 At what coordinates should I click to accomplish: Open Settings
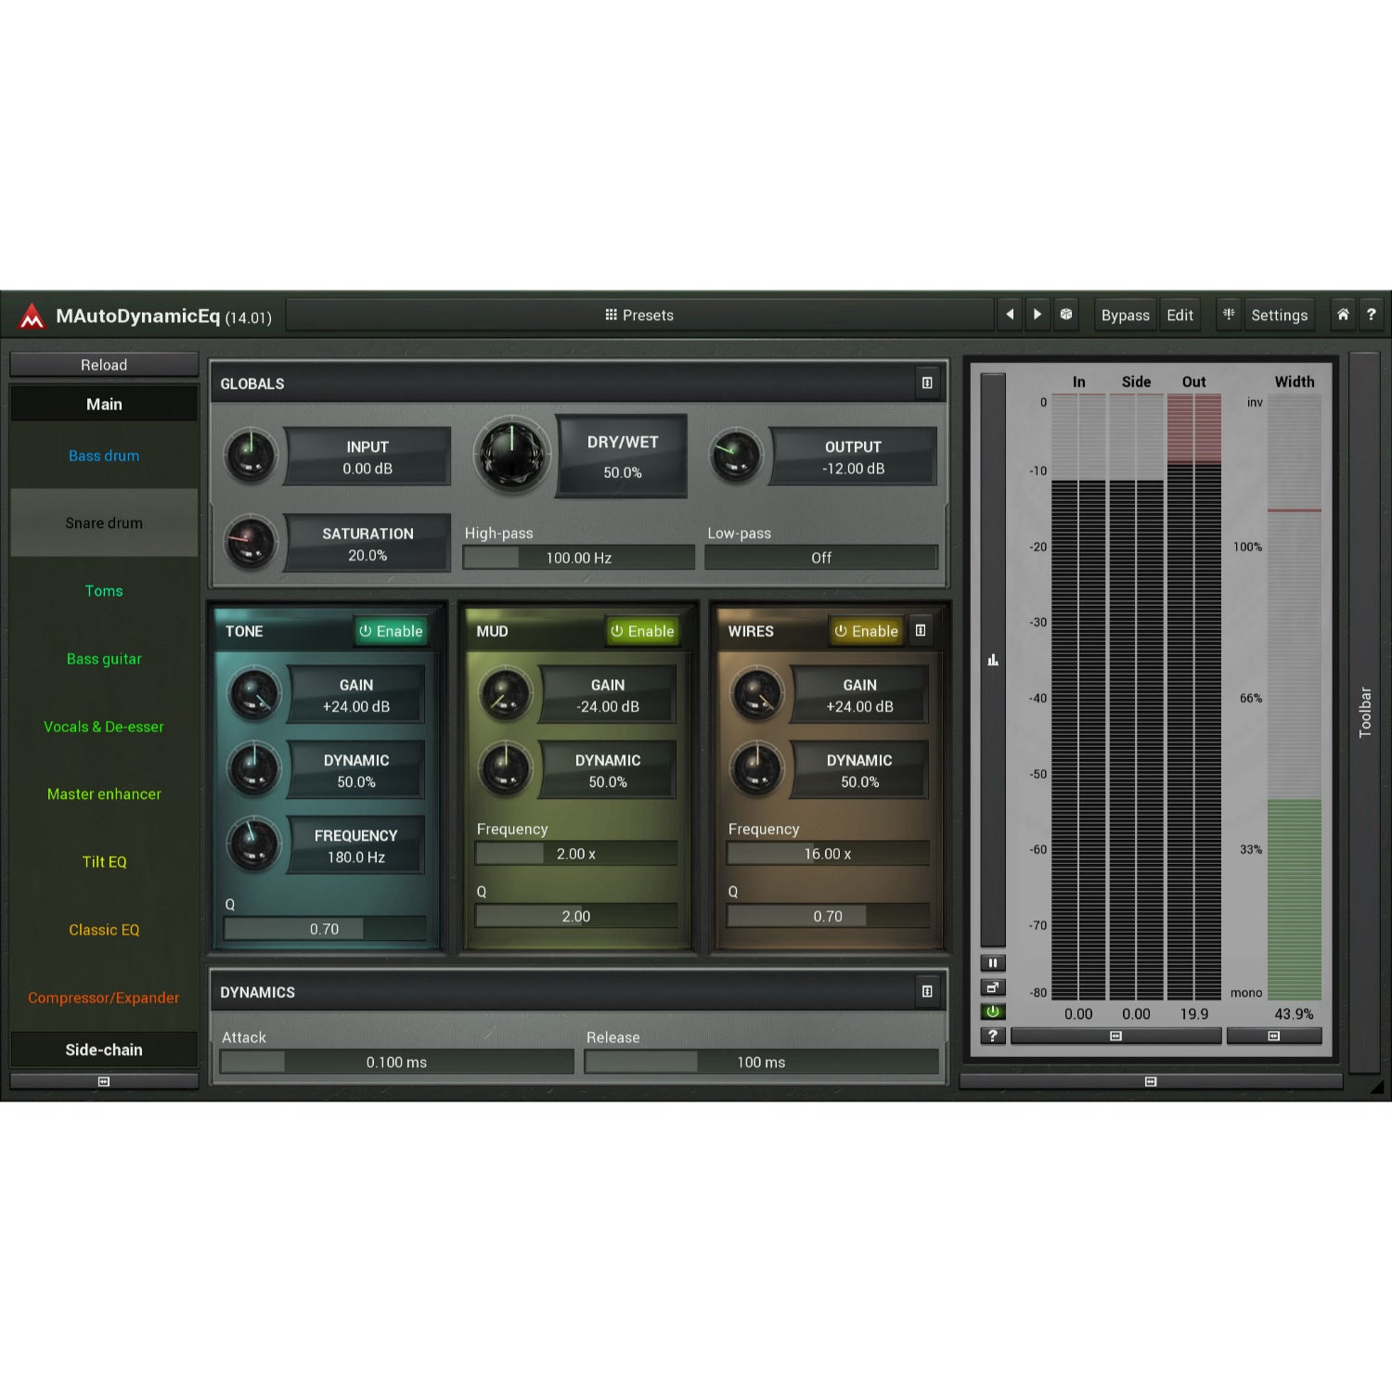coord(1279,315)
